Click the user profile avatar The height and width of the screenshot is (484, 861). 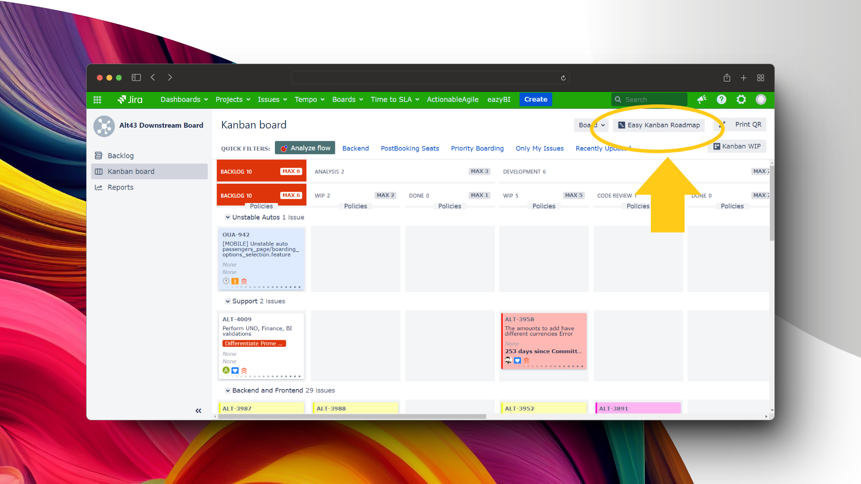point(761,99)
